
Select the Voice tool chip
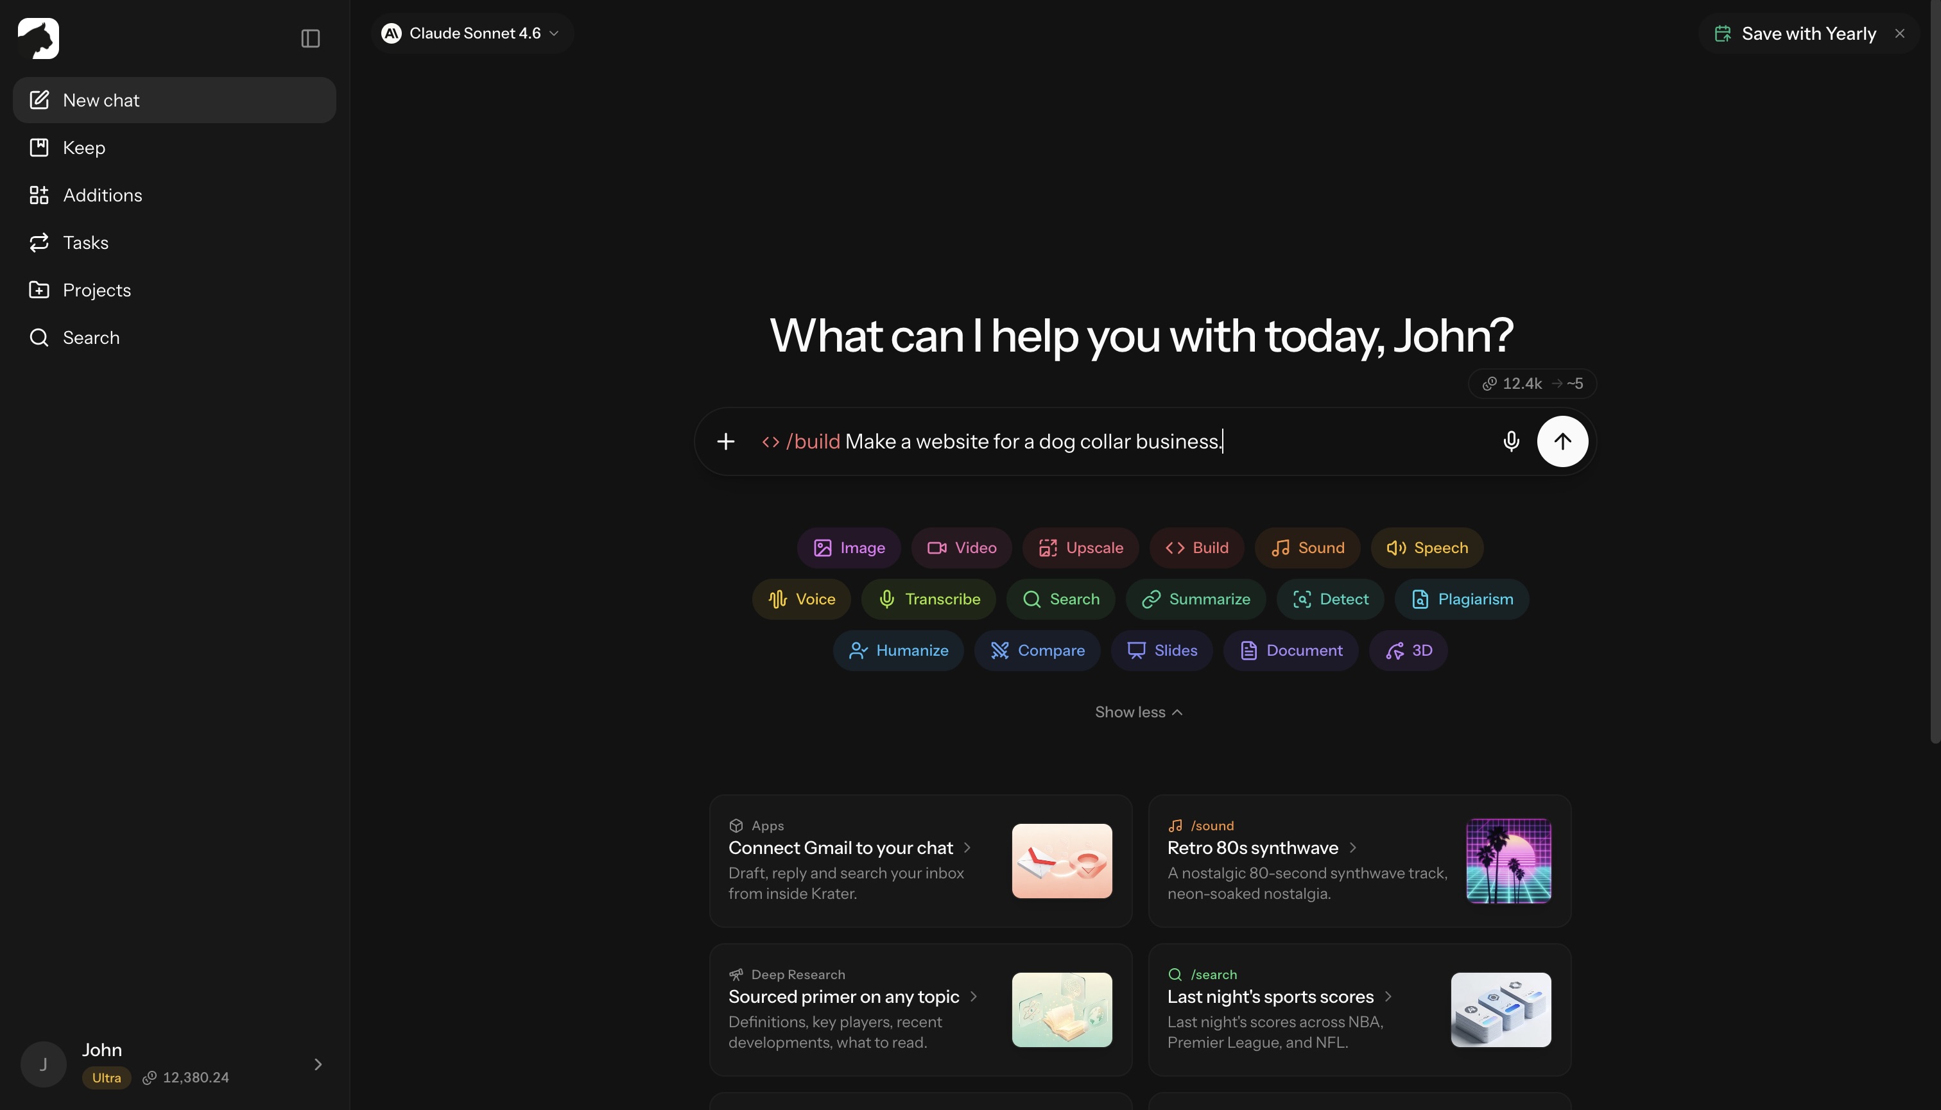click(801, 599)
